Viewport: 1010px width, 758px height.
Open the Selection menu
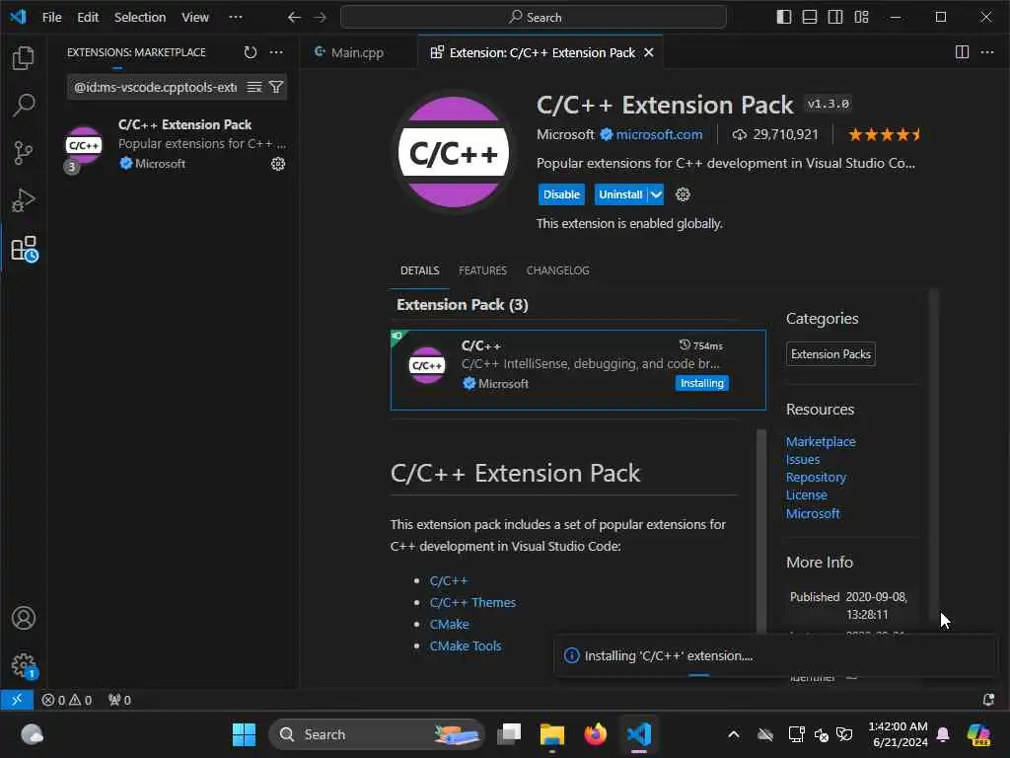click(x=140, y=18)
